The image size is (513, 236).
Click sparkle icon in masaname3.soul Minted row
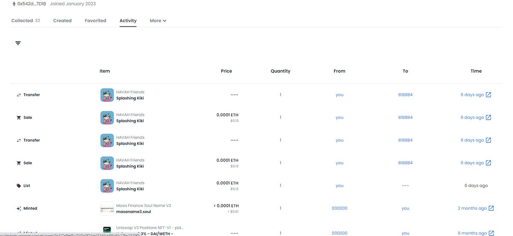(x=18, y=209)
